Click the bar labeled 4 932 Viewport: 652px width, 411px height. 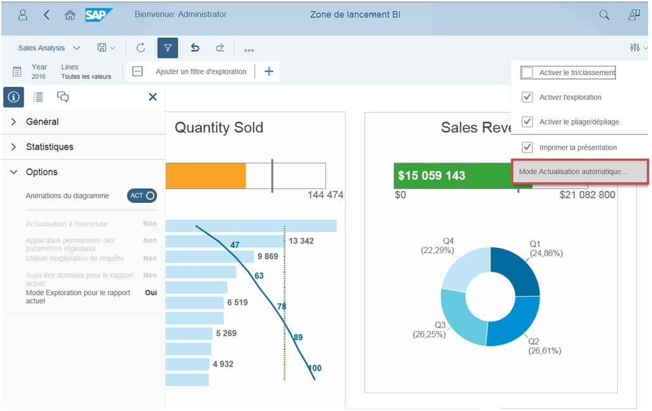tap(187, 364)
